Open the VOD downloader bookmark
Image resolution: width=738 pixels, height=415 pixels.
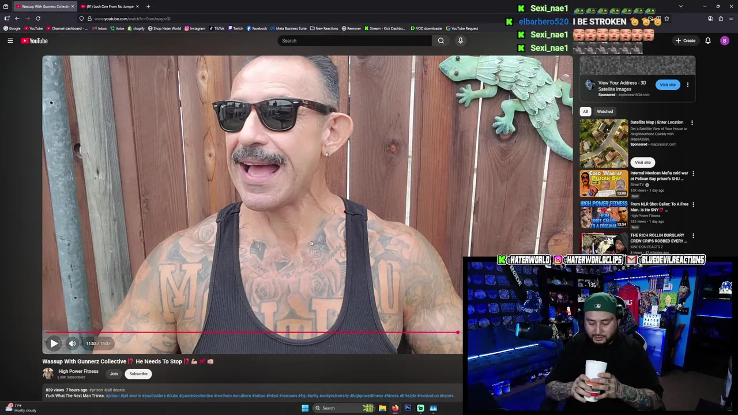pos(427,28)
